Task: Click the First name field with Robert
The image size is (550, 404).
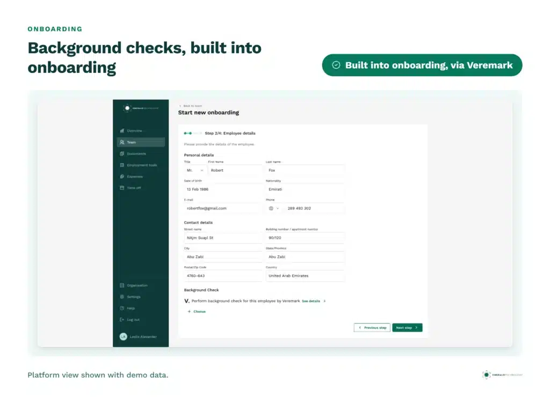Action: (235, 170)
